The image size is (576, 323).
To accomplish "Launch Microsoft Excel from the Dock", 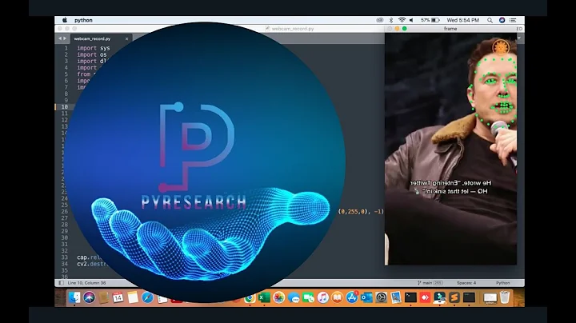I will [x=264, y=297].
